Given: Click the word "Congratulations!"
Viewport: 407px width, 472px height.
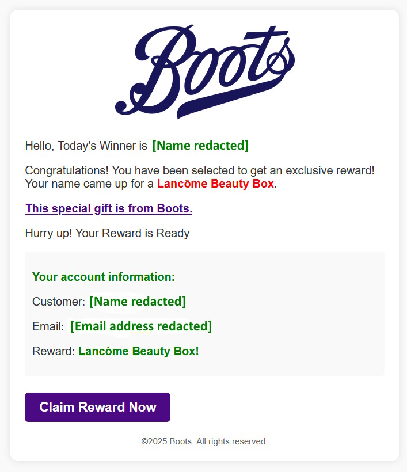Looking at the screenshot, I should click(x=67, y=171).
